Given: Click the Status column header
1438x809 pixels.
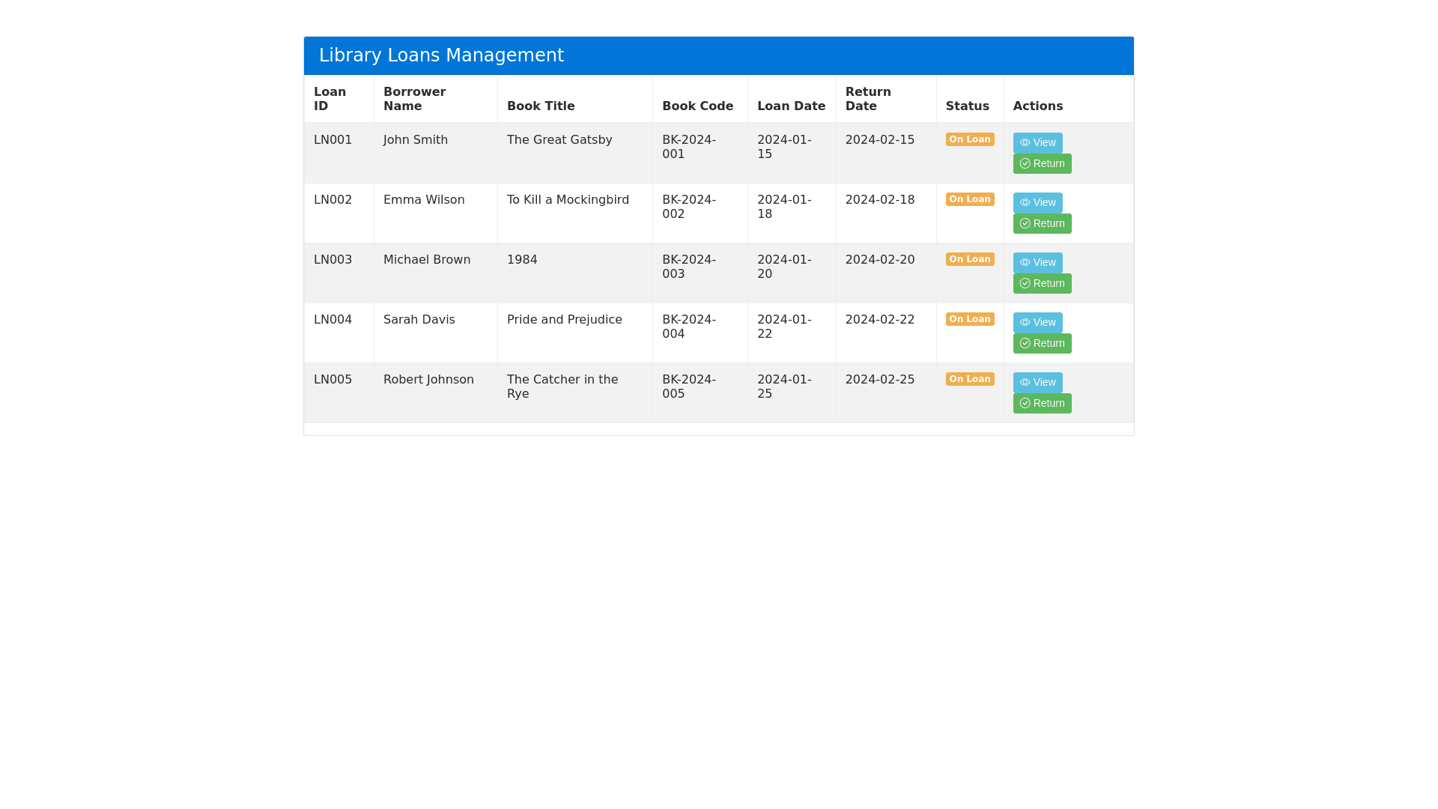Looking at the screenshot, I should pos(967,106).
